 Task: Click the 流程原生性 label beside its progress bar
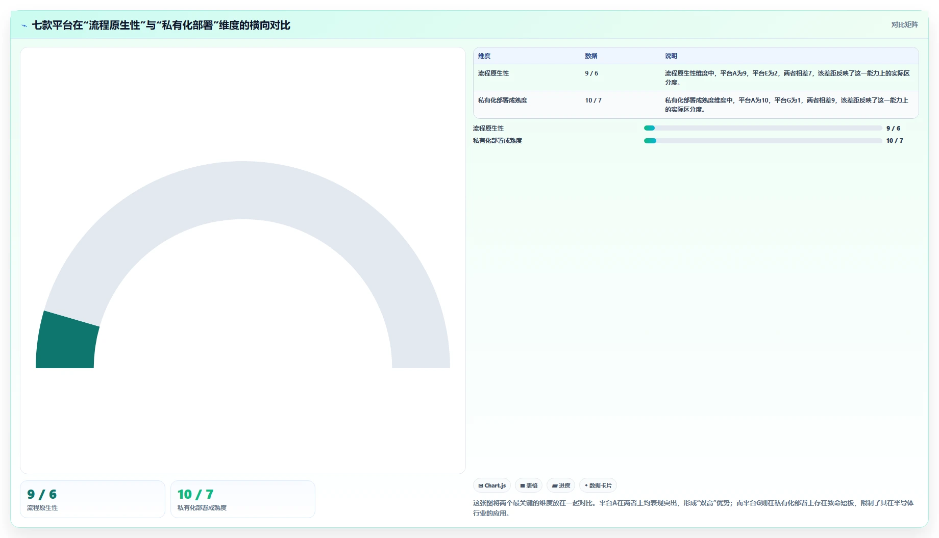click(488, 129)
